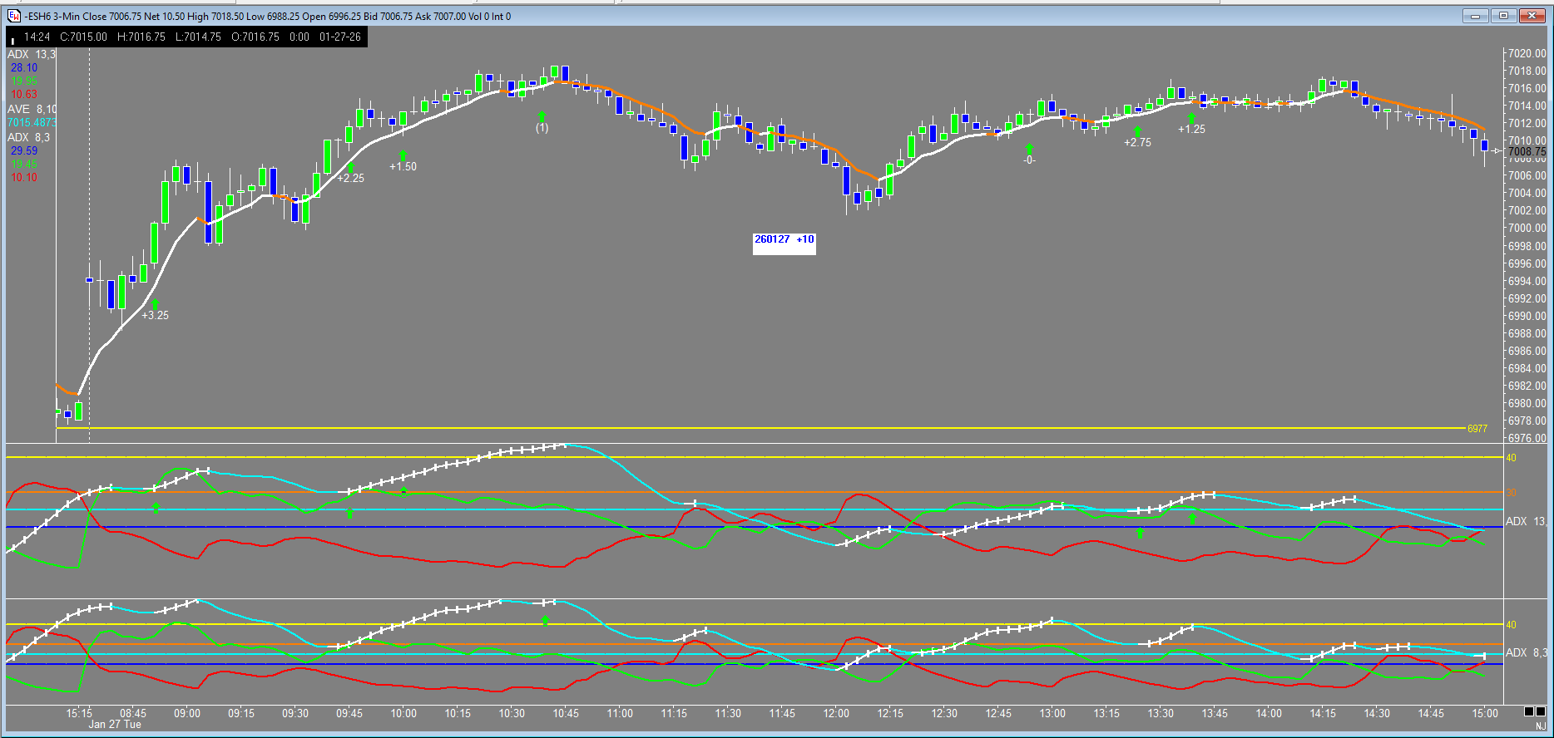
Task: Click the green arrow marker labeled (1)
Action: (x=542, y=116)
